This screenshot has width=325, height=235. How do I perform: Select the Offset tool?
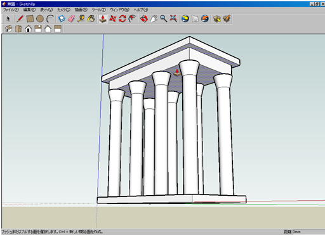133,19
